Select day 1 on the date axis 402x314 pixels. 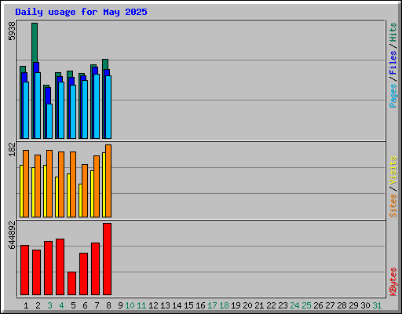(26, 305)
